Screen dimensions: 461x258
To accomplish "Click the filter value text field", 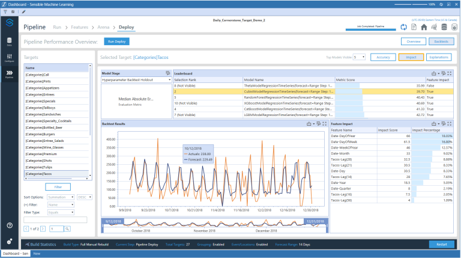I will [x=55, y=220].
